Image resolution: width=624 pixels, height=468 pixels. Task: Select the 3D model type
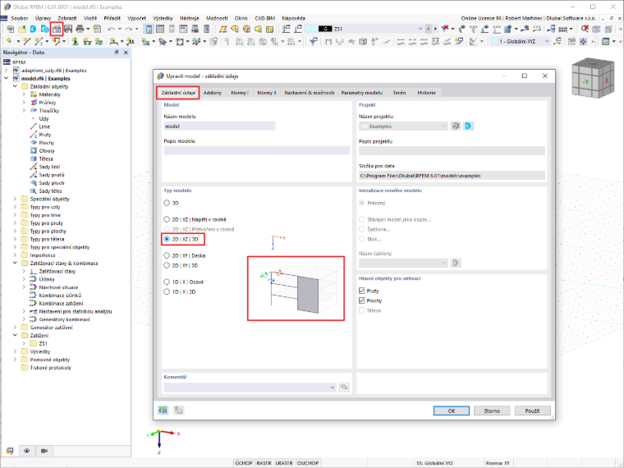167,203
